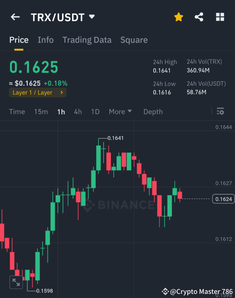Image resolution: width=235 pixels, height=298 pixels.
Task: Open the Info section
Action: coord(45,40)
